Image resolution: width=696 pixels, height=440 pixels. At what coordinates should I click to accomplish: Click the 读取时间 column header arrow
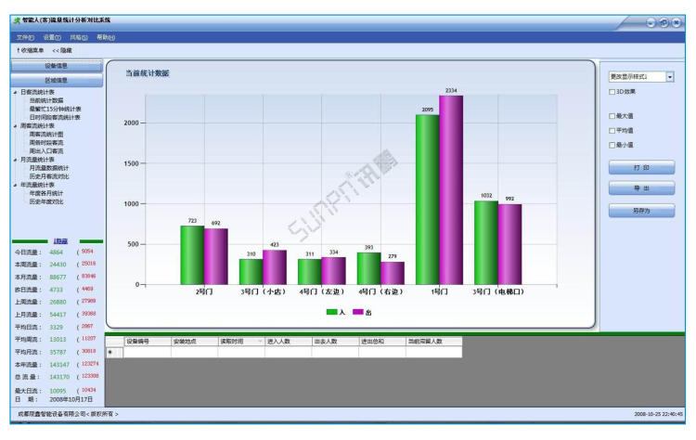point(260,342)
